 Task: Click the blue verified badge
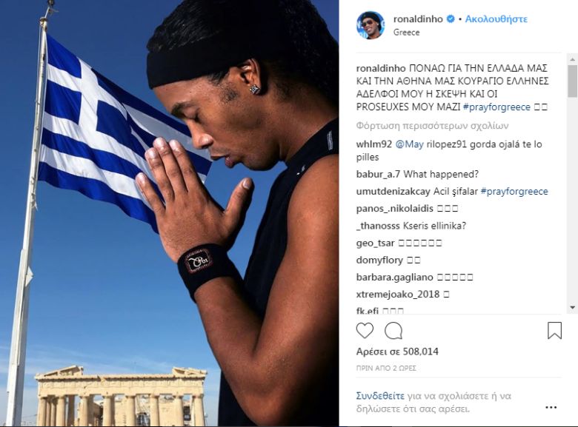point(451,19)
